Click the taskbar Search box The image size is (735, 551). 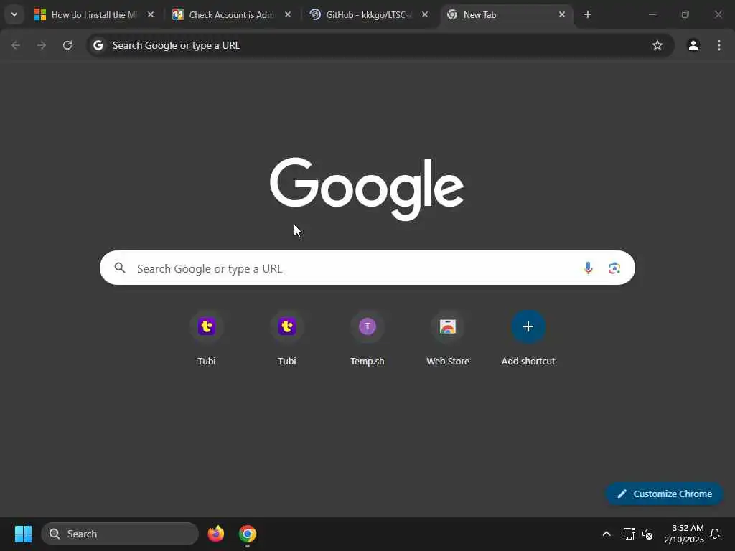120,534
